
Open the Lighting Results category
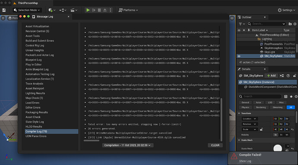(35, 93)
